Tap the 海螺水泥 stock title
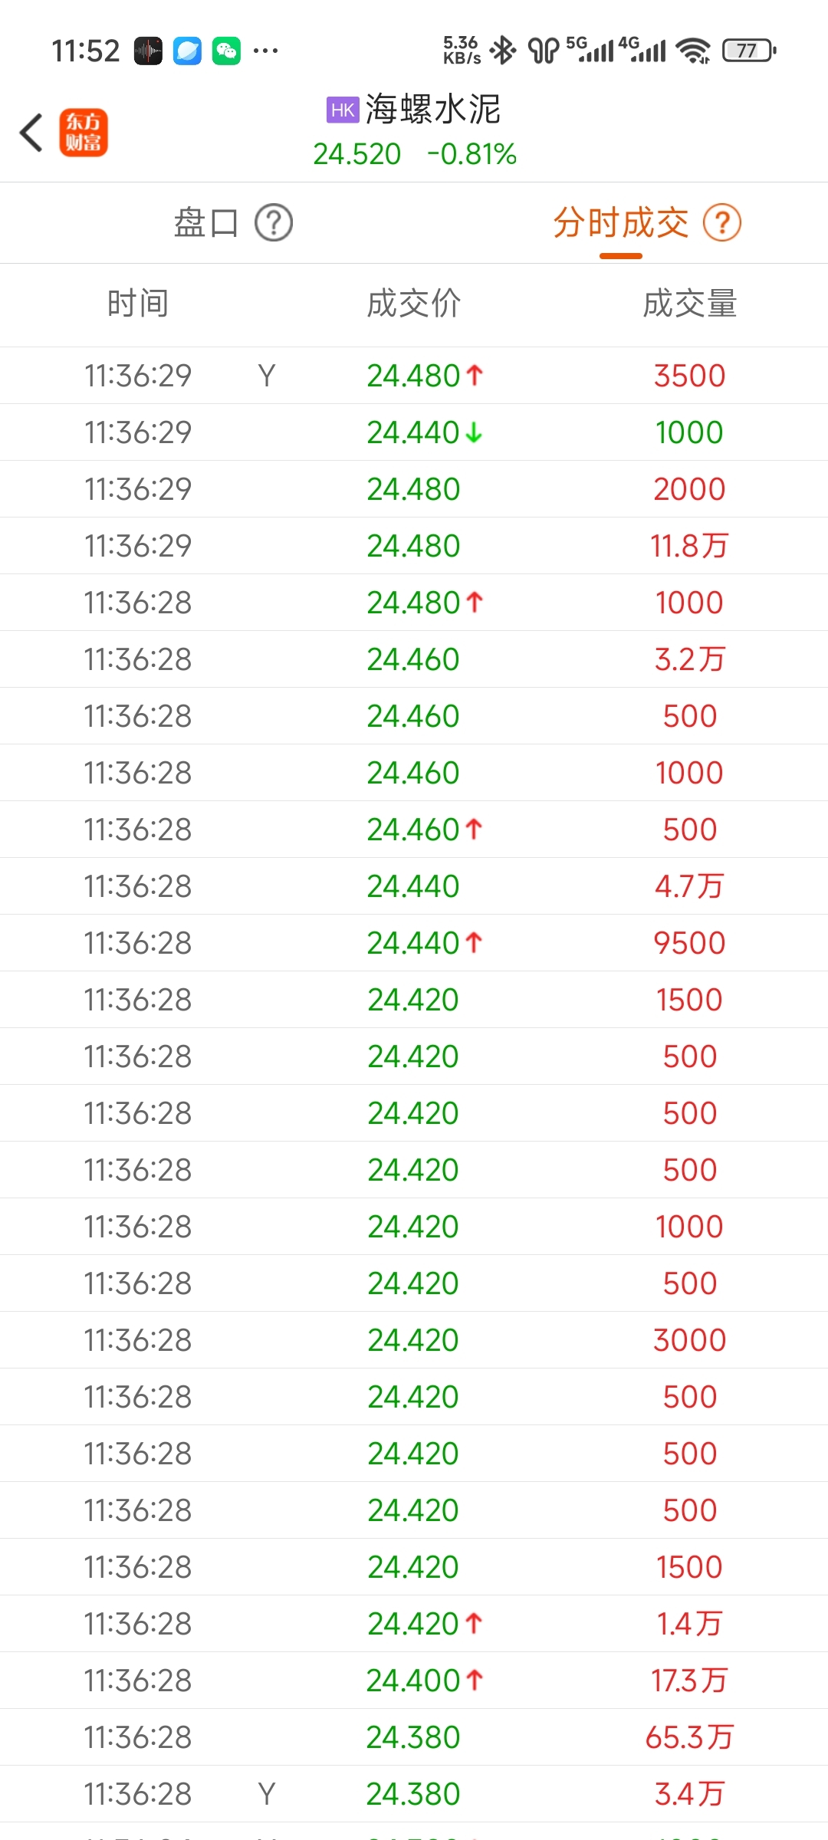The width and height of the screenshot is (828, 1840). [433, 109]
